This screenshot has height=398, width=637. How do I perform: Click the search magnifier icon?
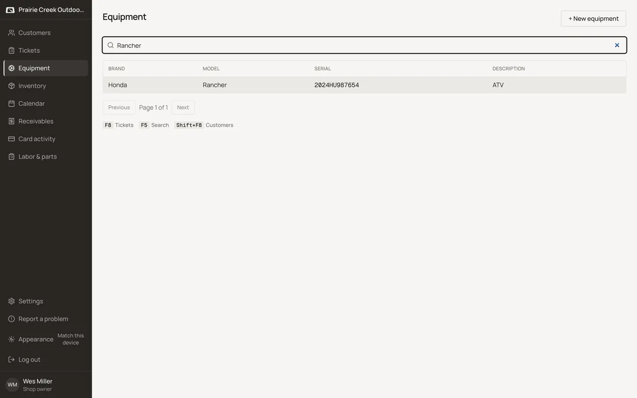110,45
